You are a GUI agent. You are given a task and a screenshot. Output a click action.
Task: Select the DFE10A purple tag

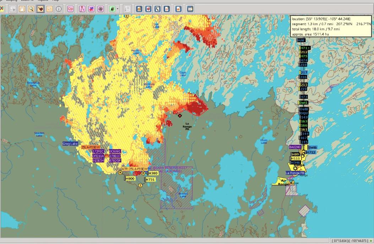pyautogui.click(x=98, y=156)
